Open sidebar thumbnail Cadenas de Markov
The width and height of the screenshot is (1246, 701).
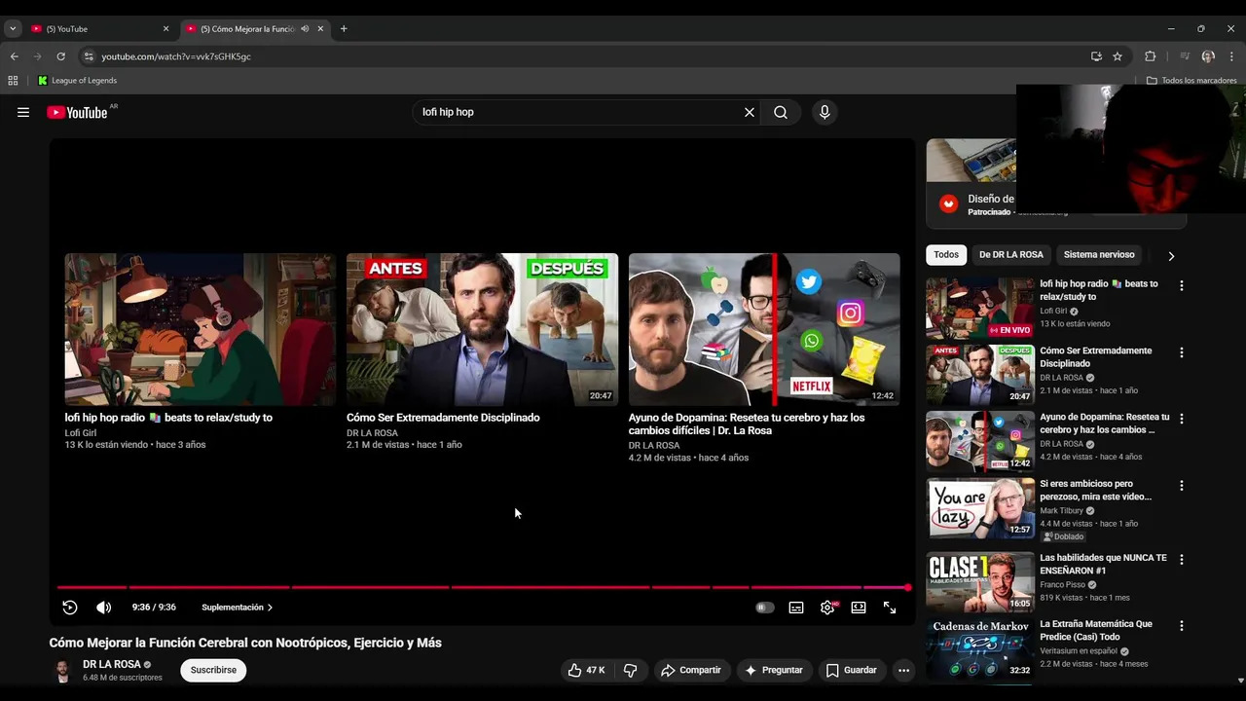click(x=980, y=648)
